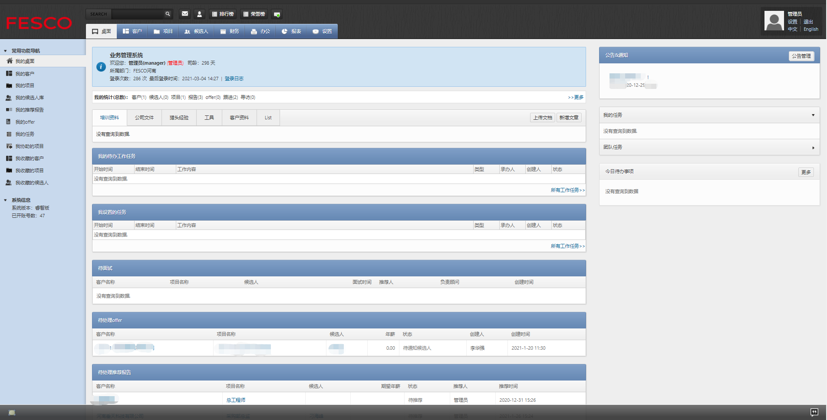Collapse the 常用功能导航 sidebar section
The width and height of the screenshot is (827, 420).
[5, 51]
